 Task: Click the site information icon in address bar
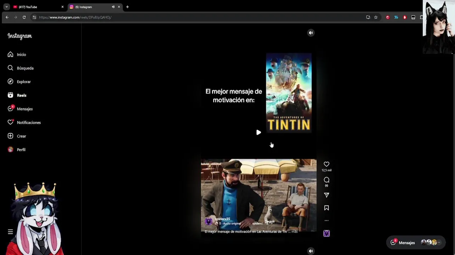34,17
